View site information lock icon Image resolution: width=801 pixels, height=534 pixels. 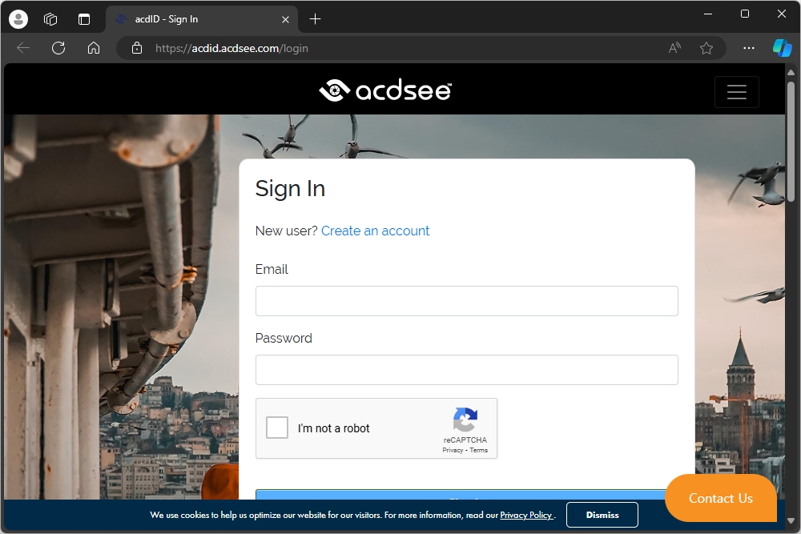(137, 49)
